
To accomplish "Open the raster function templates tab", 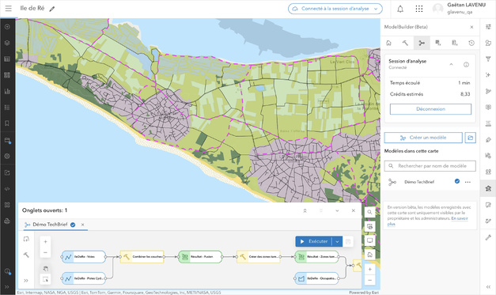I will (455, 43).
